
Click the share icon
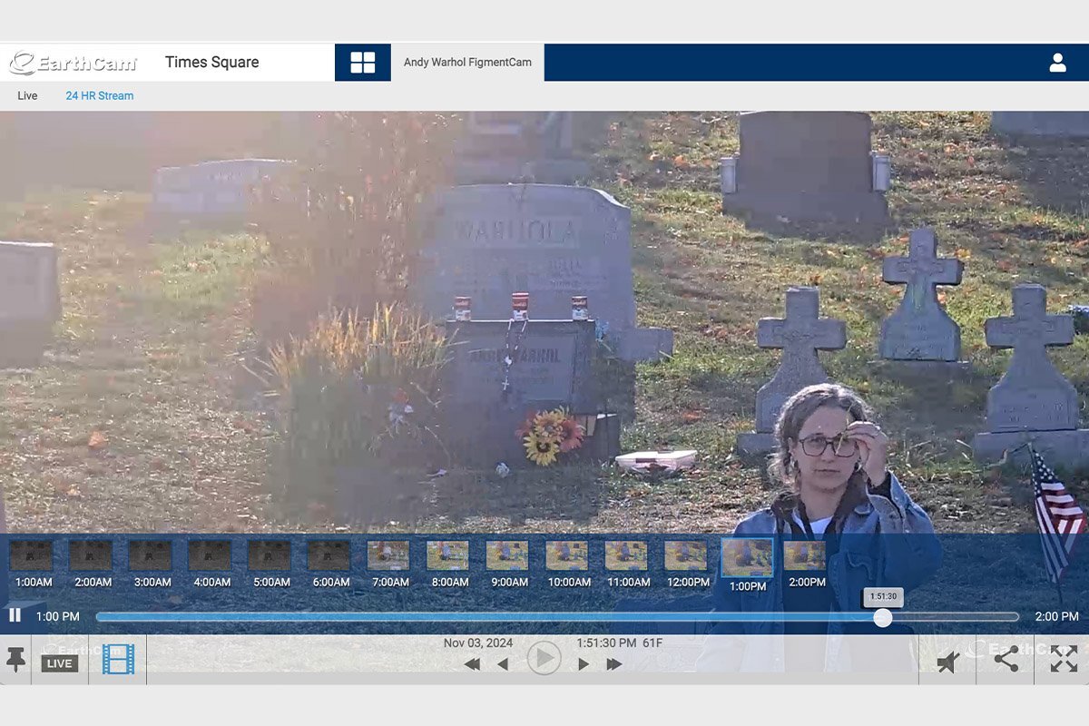click(x=1006, y=660)
